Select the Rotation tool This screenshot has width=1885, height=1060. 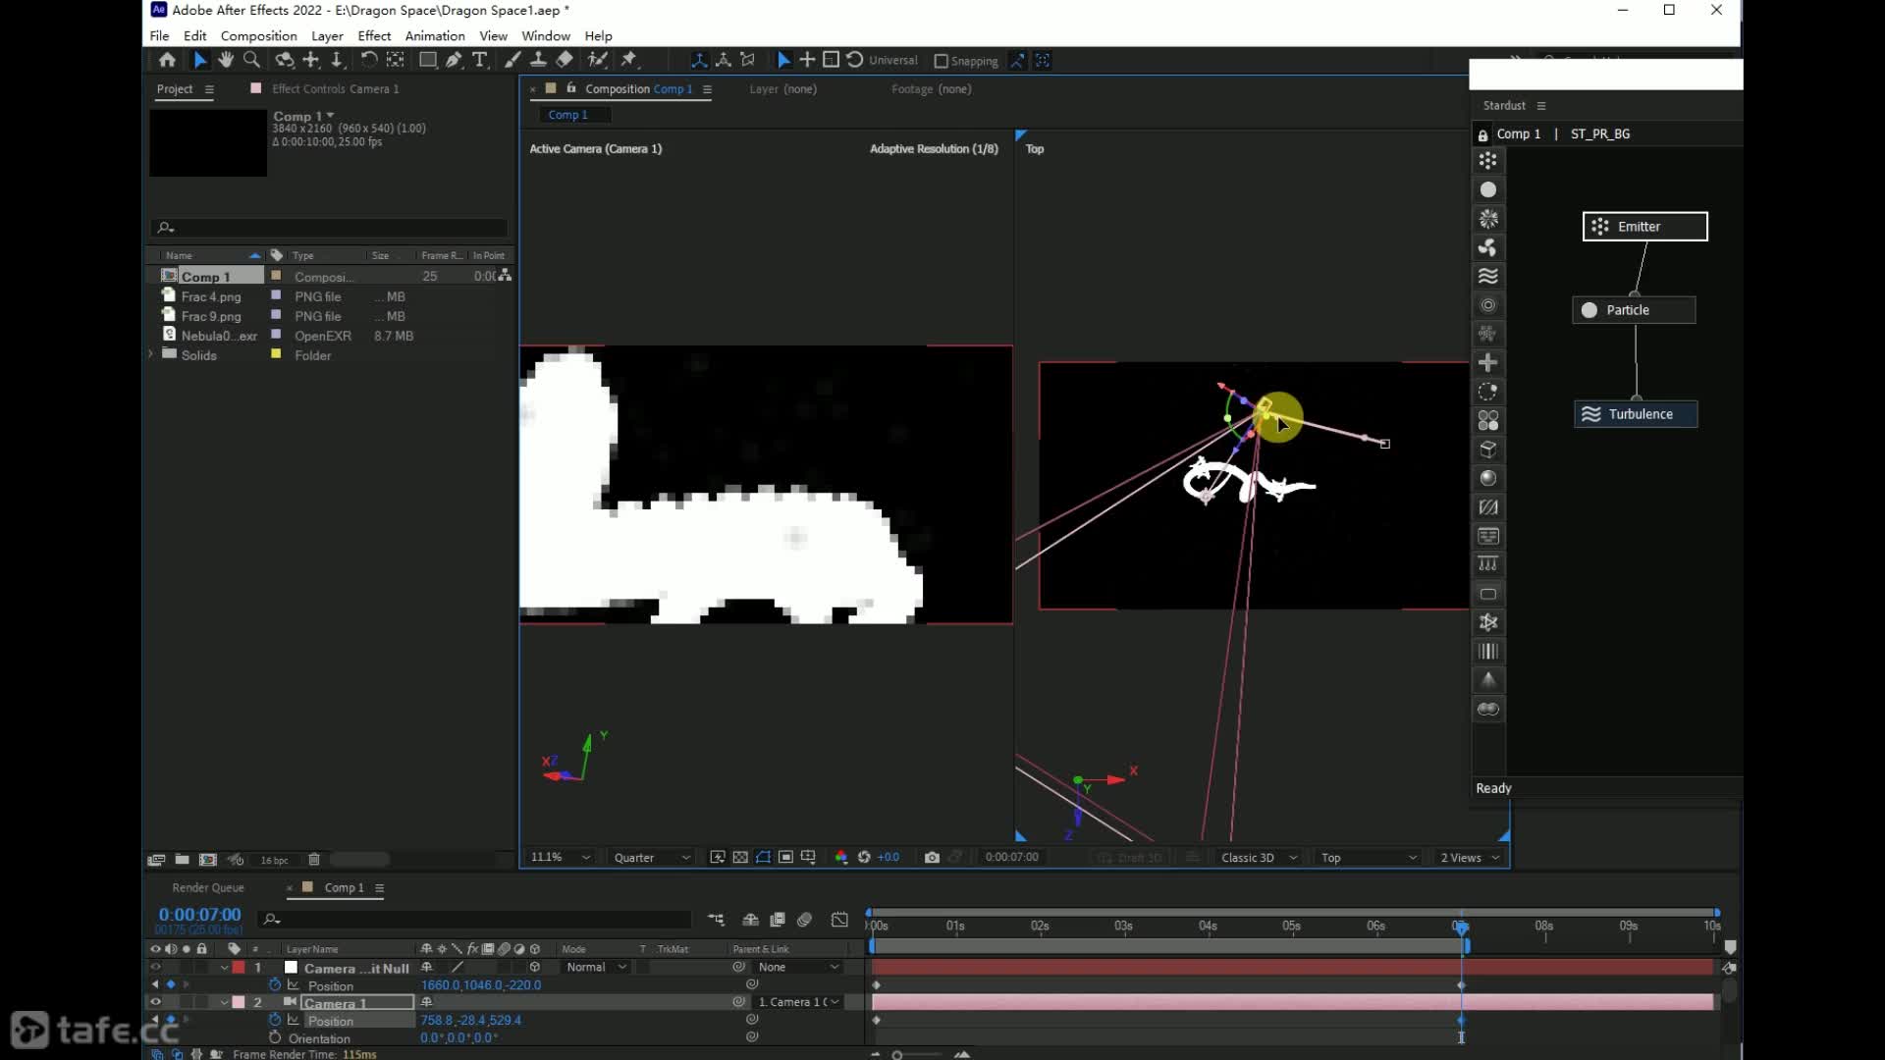pos(368,60)
